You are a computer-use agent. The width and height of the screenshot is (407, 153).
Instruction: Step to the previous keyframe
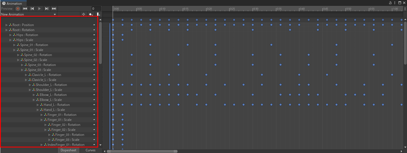pyautogui.click(x=32, y=9)
